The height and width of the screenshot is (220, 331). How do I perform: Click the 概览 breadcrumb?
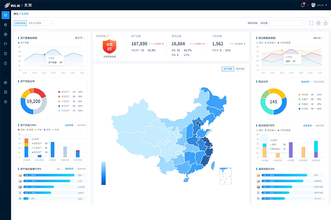point(16,14)
